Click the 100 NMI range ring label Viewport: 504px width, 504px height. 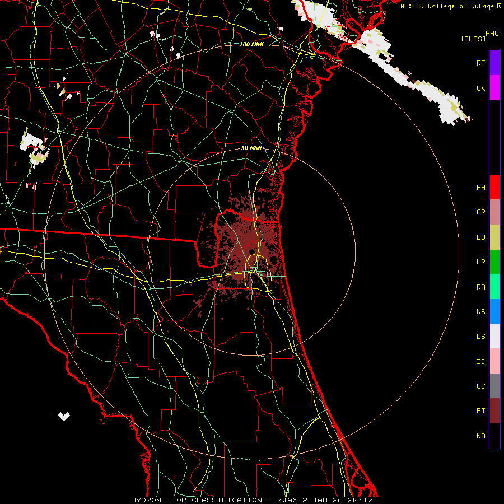[251, 44]
